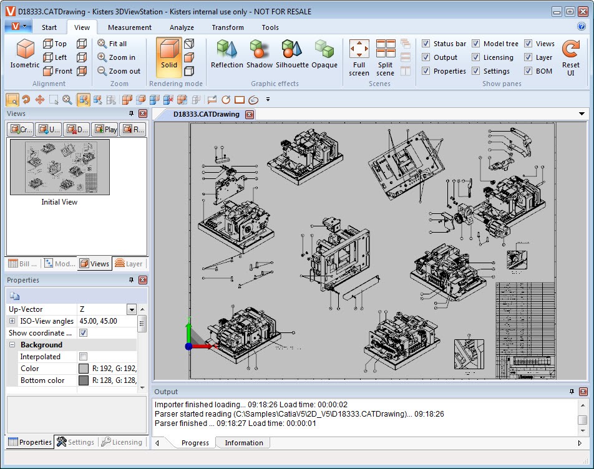Switch to Full screen mode
The image size is (594, 469).
click(x=359, y=57)
